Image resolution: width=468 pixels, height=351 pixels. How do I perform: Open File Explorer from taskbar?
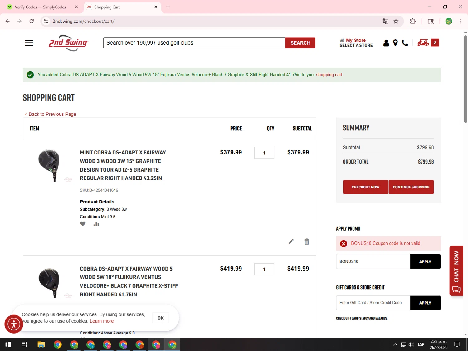[x=41, y=344]
